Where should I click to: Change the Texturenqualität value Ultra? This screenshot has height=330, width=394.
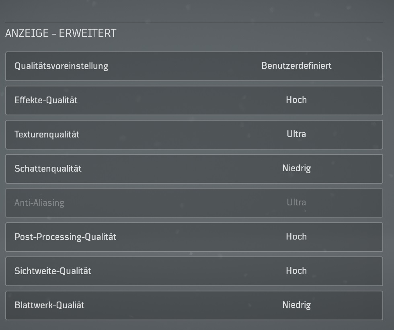pyautogui.click(x=296, y=134)
